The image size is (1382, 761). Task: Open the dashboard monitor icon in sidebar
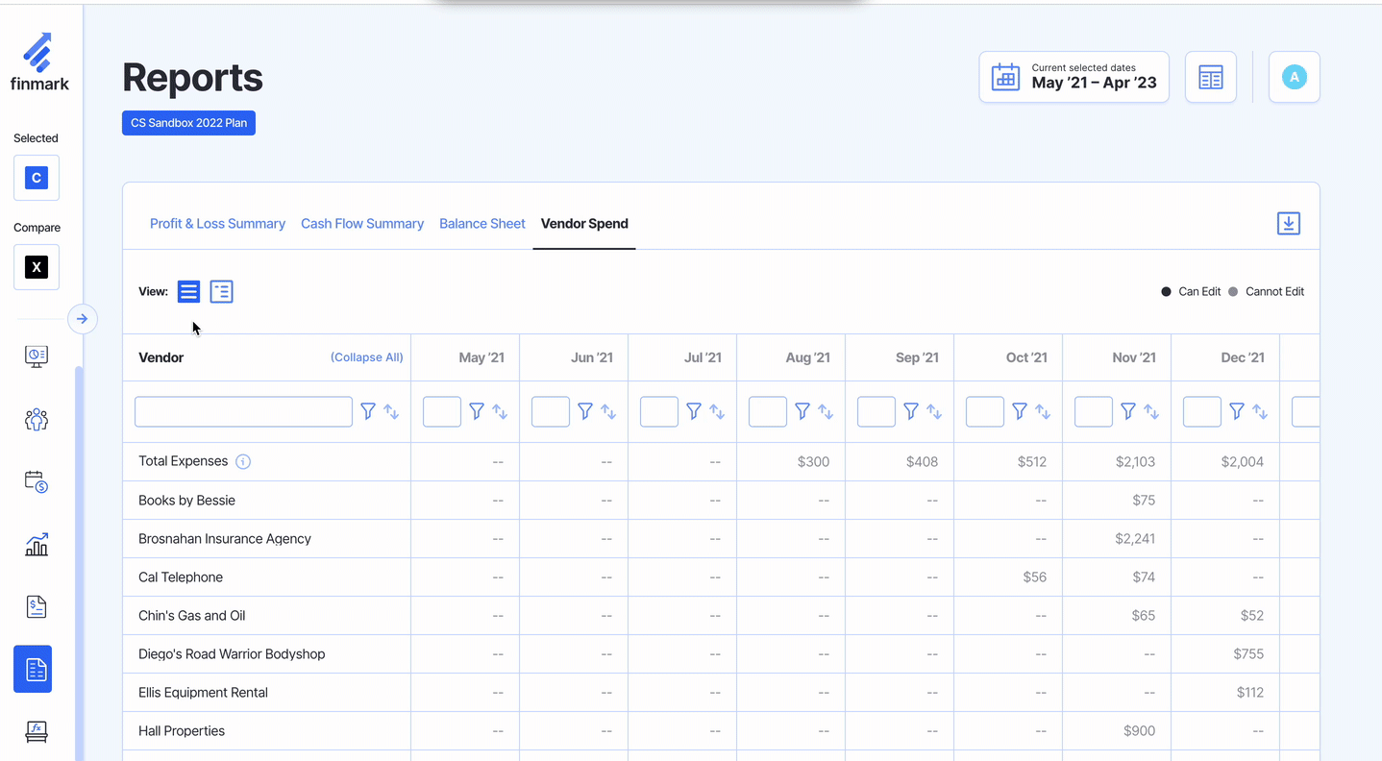(37, 356)
